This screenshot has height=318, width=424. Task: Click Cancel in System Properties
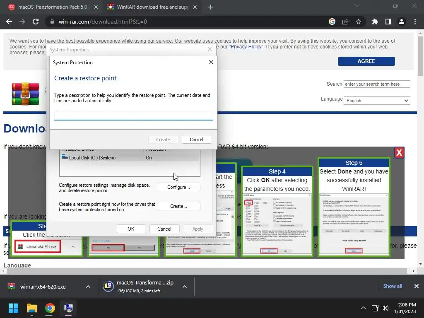pyautogui.click(x=164, y=229)
